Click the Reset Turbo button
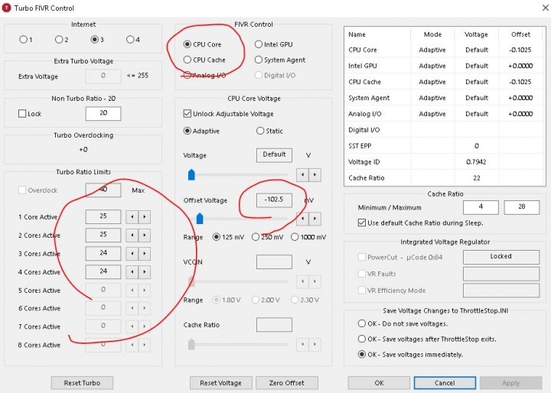Image resolution: width=551 pixels, height=393 pixels. pyautogui.click(x=82, y=383)
